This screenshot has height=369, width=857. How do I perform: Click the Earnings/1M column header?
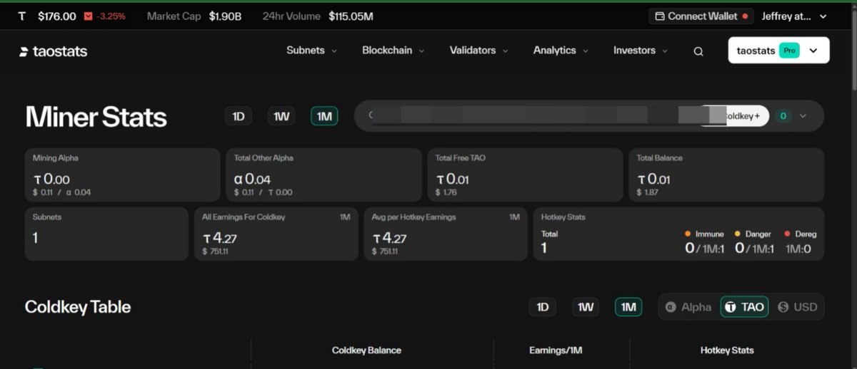pos(556,350)
